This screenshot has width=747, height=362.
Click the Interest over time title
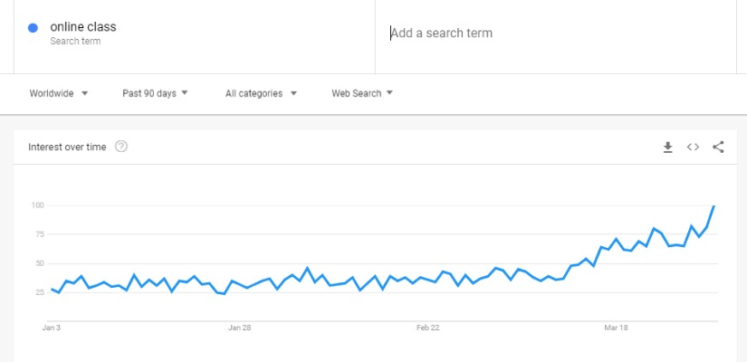point(67,148)
